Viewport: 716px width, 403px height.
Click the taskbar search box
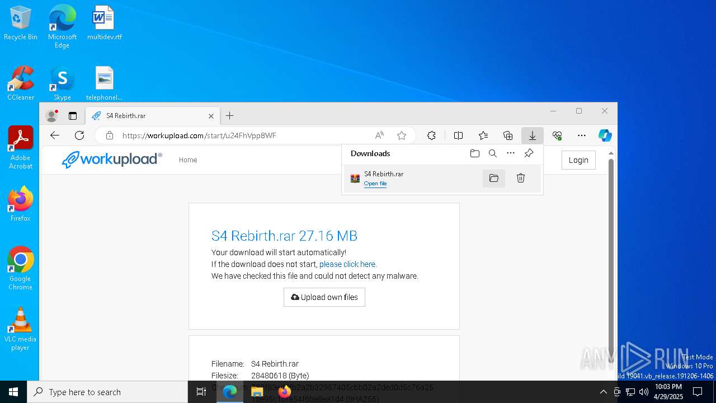107,392
